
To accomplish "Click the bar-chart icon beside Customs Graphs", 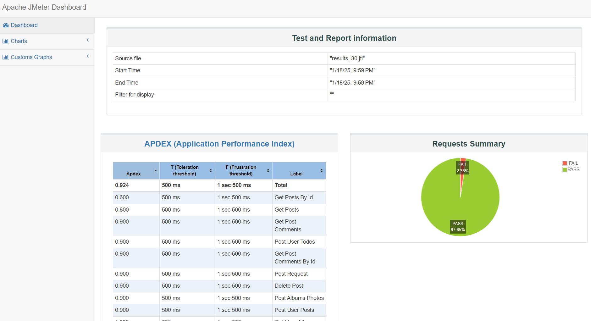I will coord(6,57).
